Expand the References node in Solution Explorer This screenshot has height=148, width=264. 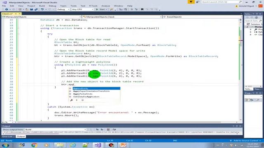(251, 32)
